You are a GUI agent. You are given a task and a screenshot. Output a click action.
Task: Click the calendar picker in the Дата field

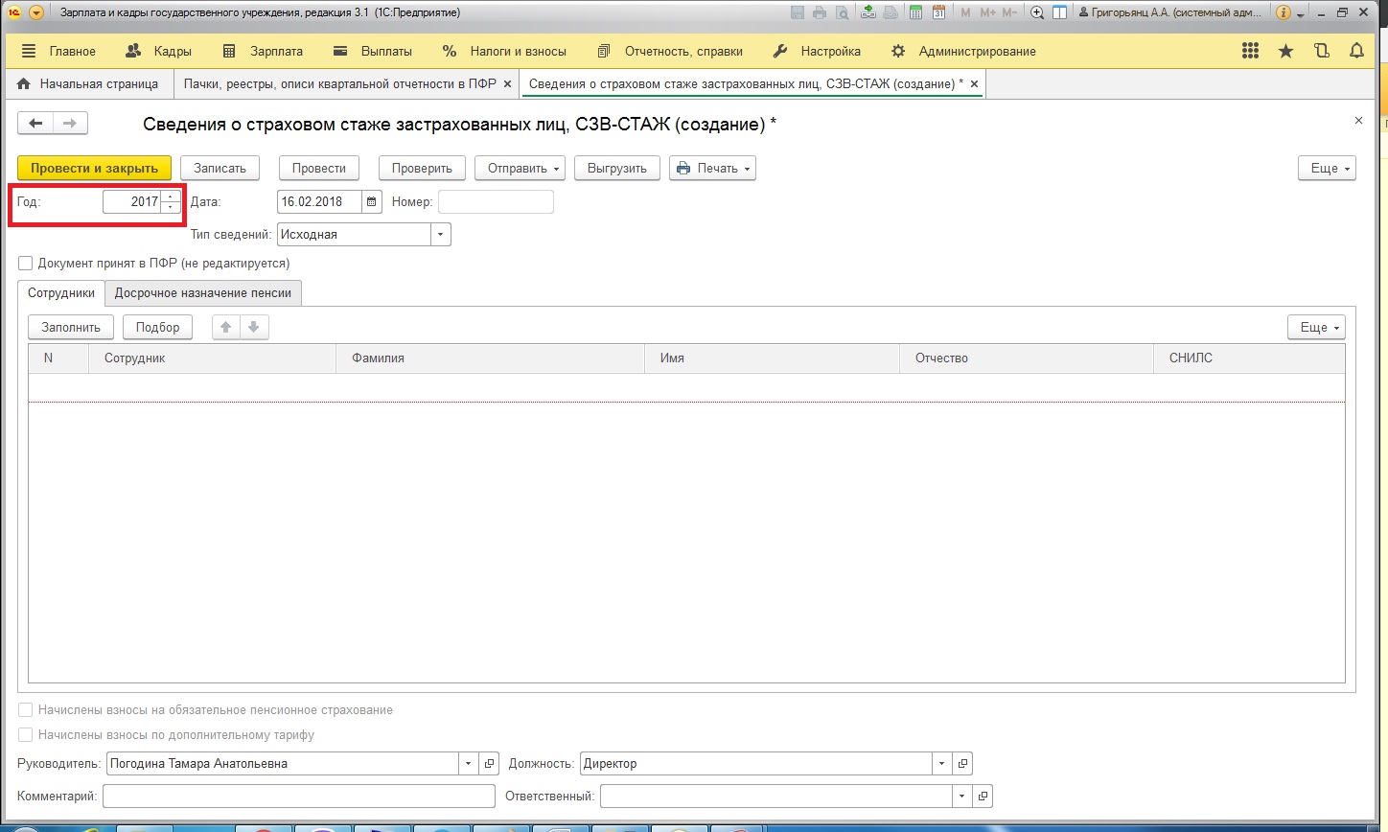tap(371, 201)
